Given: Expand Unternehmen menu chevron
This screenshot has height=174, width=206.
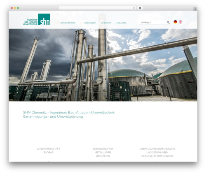Looking at the screenshot, I should tap(57, 23).
